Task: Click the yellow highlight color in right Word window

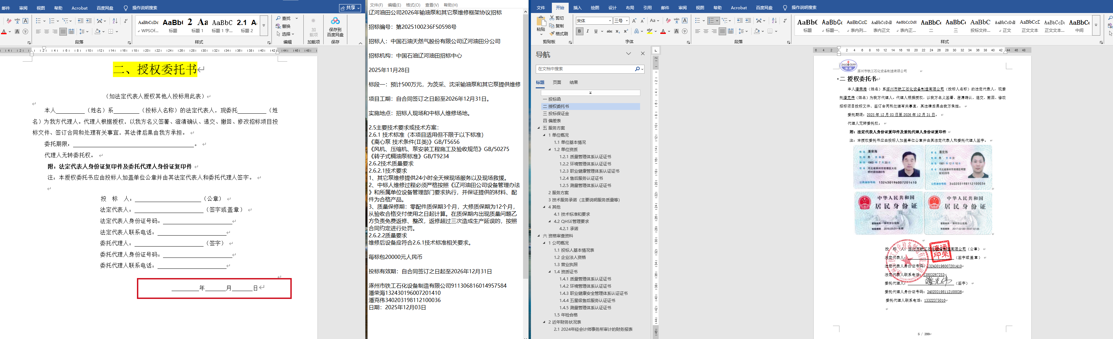Action: click(x=649, y=32)
